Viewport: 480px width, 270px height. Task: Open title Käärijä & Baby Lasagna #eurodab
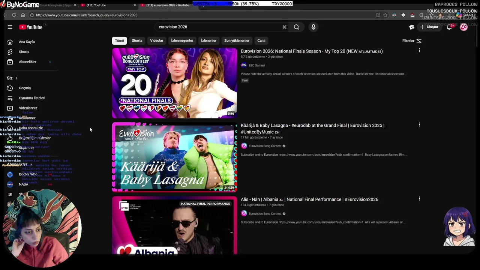[x=312, y=129]
